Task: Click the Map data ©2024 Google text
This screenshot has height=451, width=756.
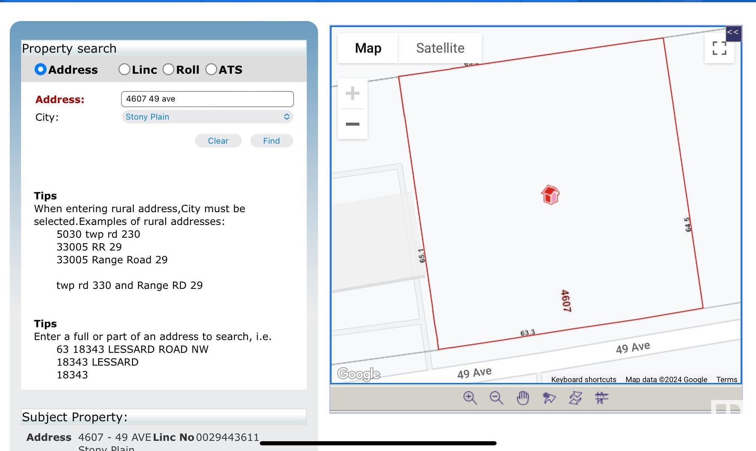Action: pos(666,380)
